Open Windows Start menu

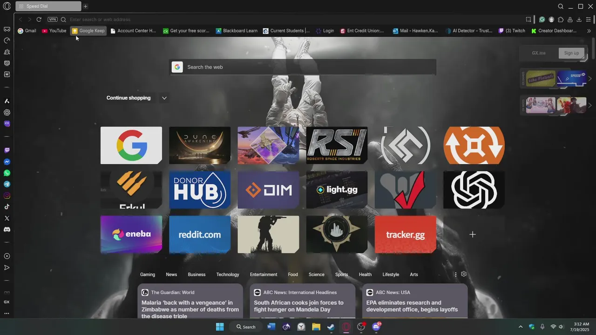(220, 327)
